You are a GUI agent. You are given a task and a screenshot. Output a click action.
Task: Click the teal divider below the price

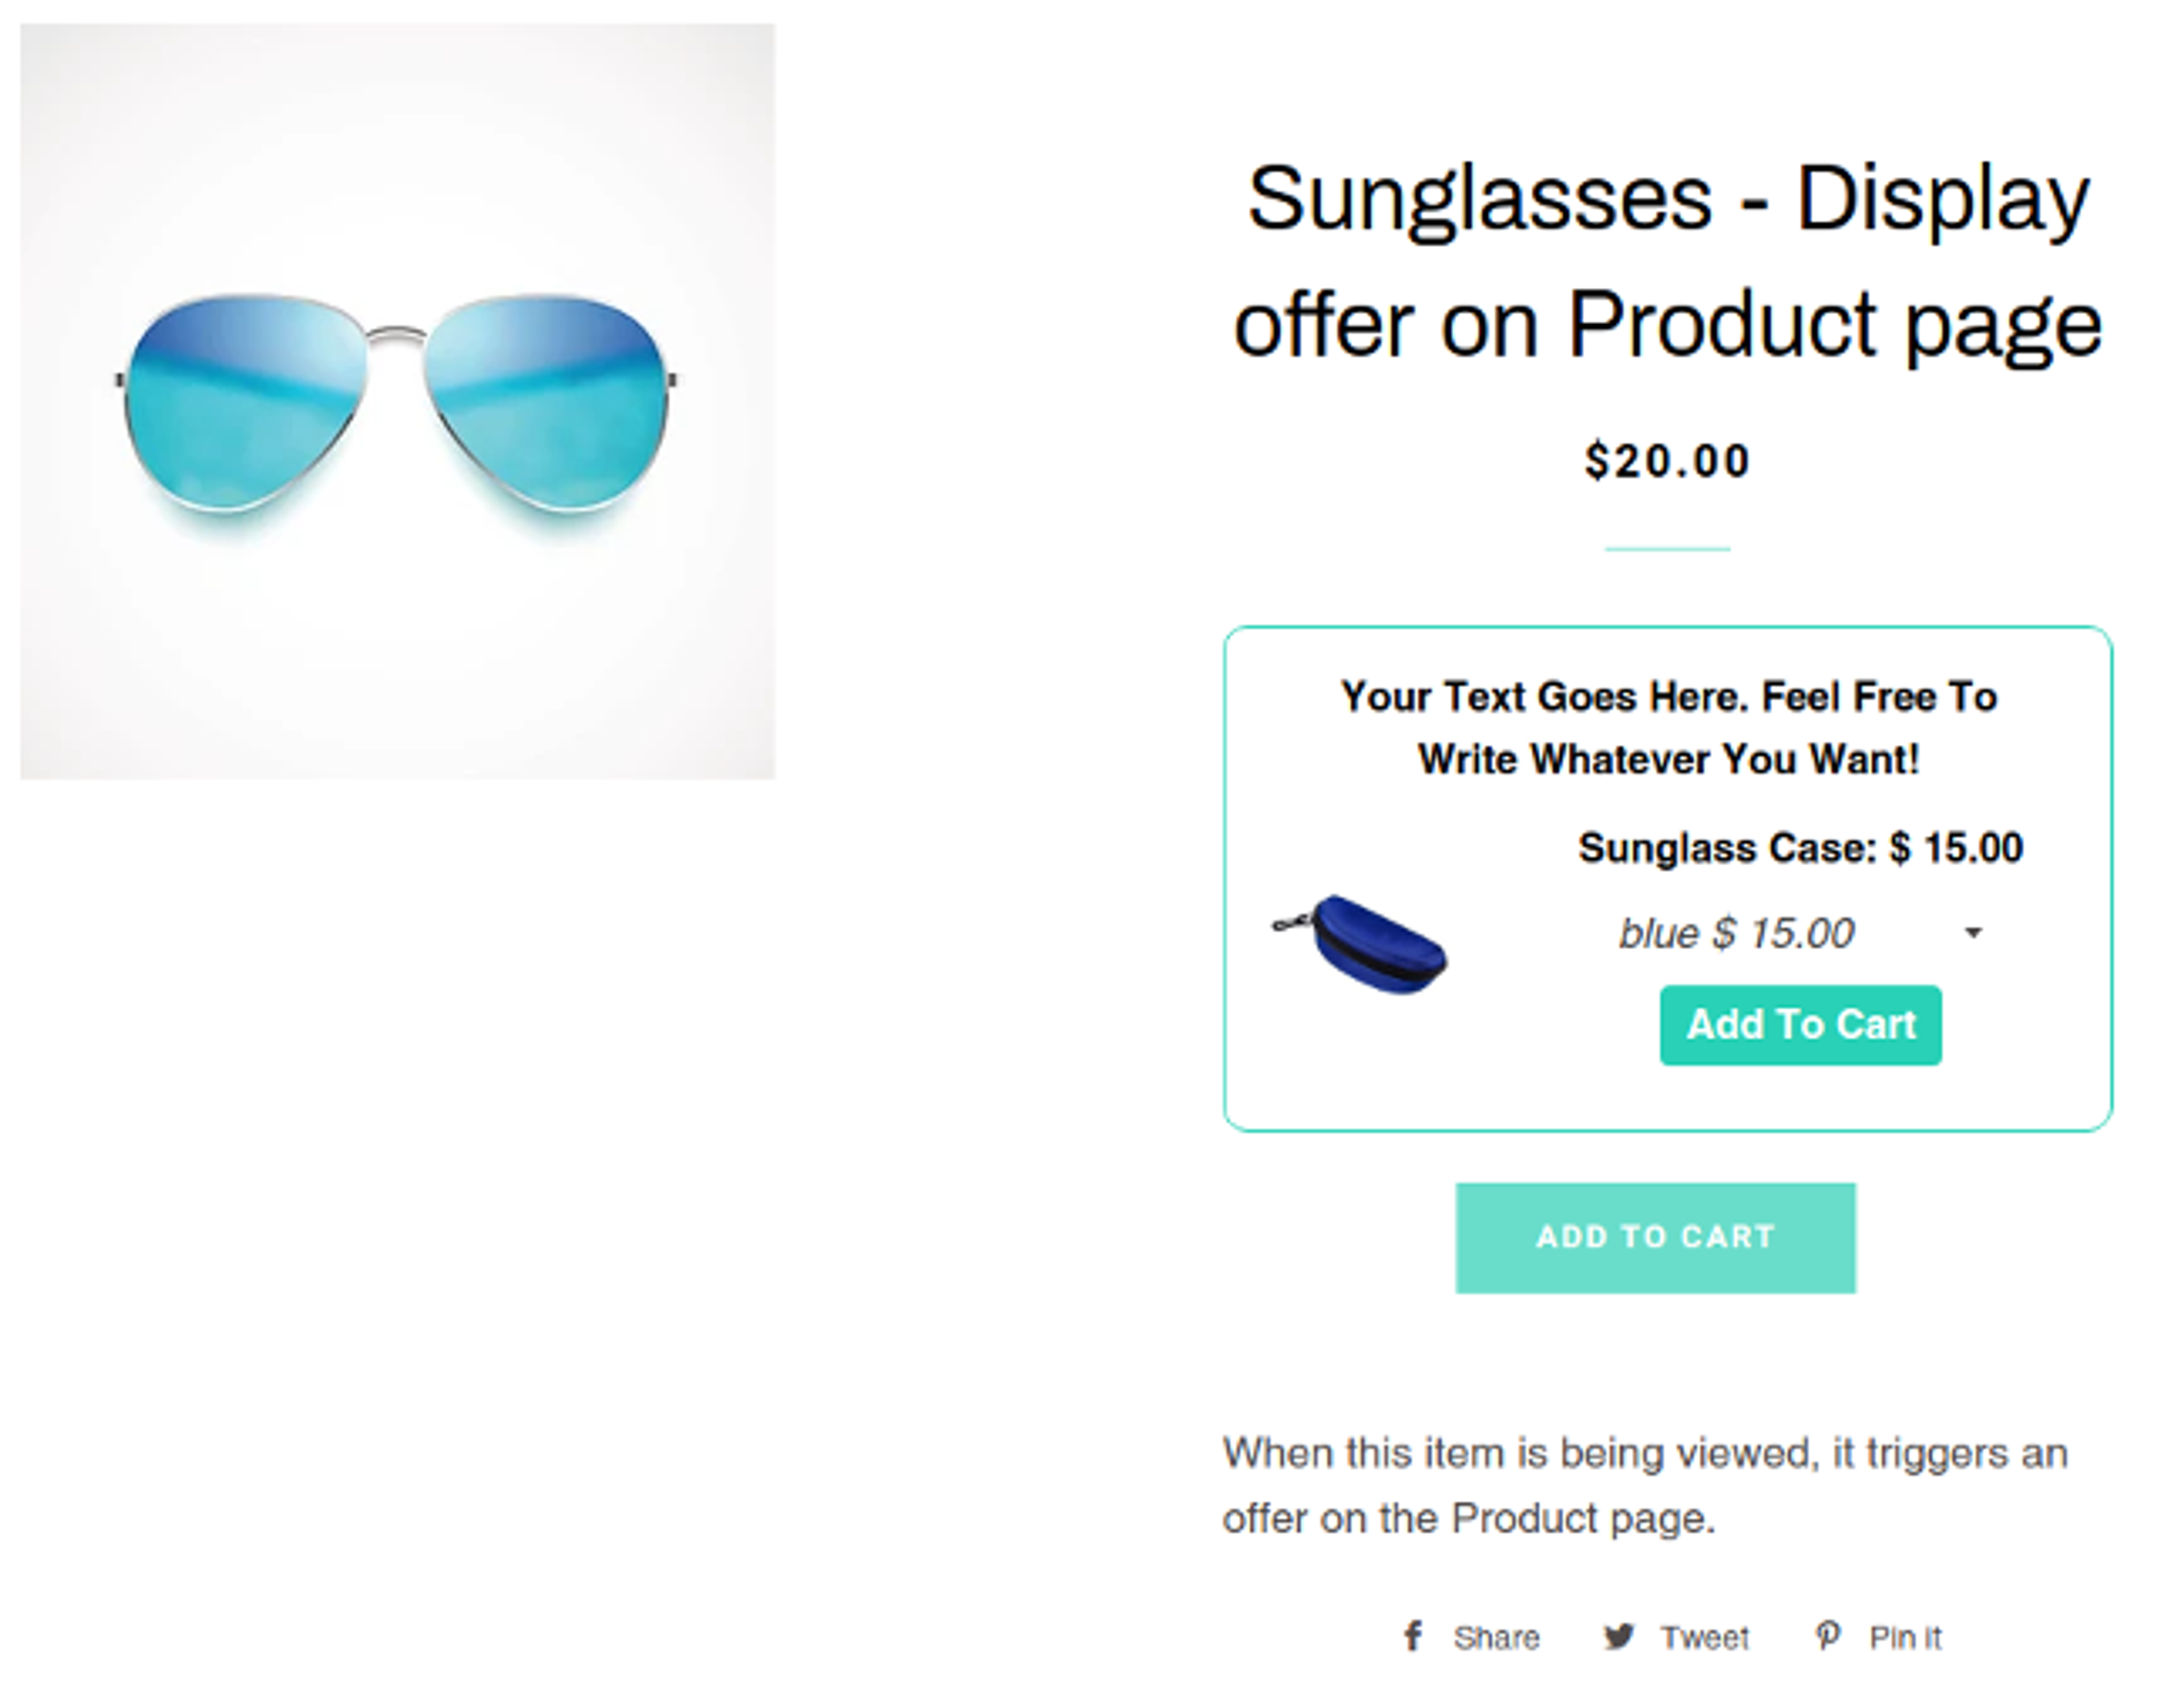pos(1668,548)
